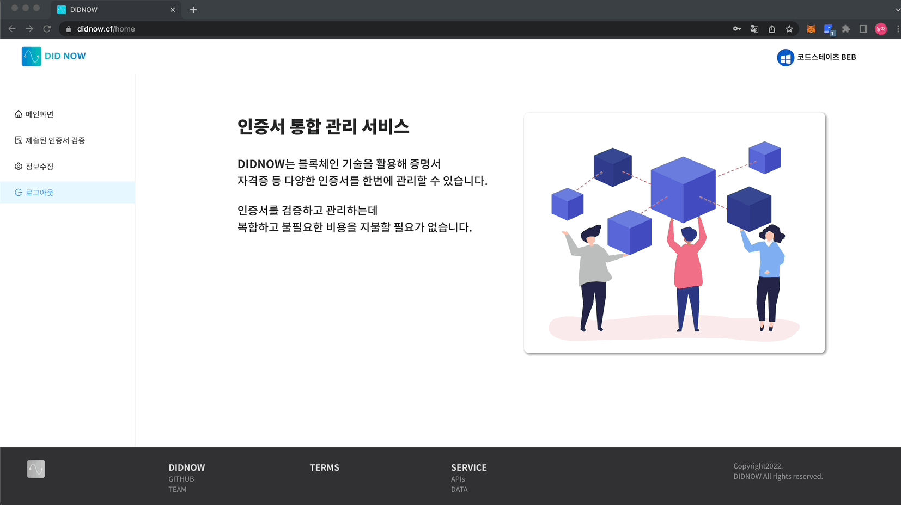Toggle the browser side panel icon
The height and width of the screenshot is (505, 901).
pyautogui.click(x=863, y=29)
